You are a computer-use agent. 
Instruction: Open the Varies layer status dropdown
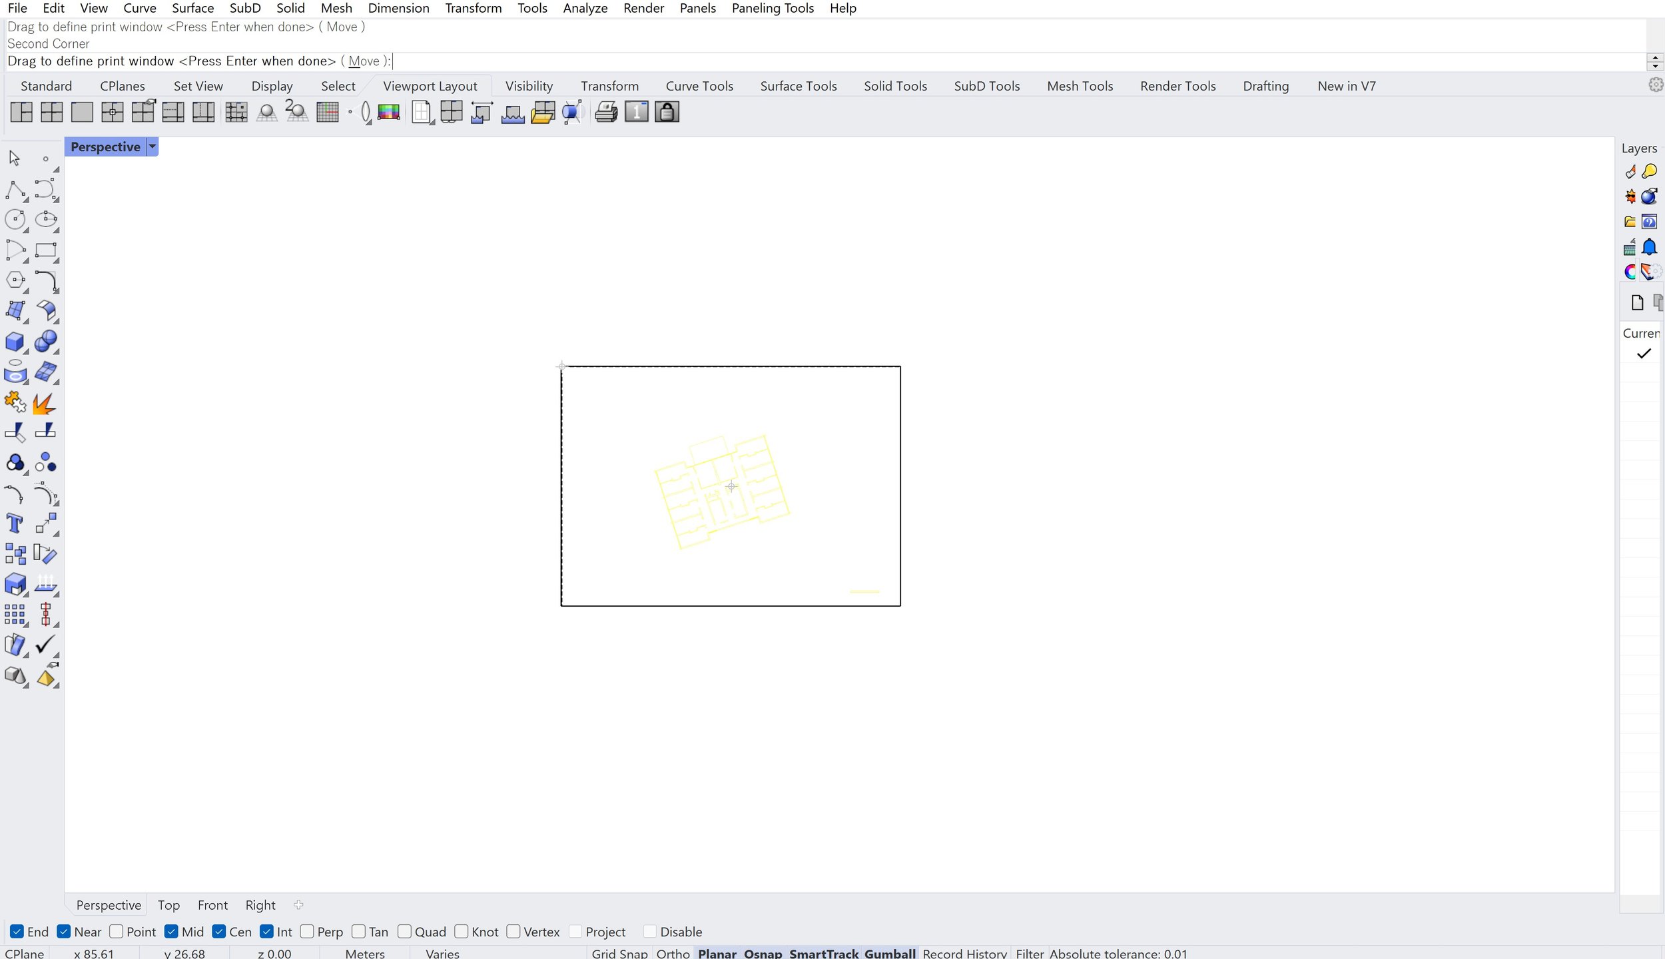pos(442,953)
